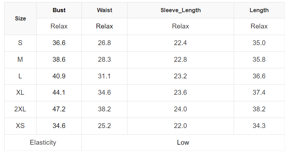Select waist value 28.3 for size M
The width and height of the screenshot is (288, 153).
104,60
